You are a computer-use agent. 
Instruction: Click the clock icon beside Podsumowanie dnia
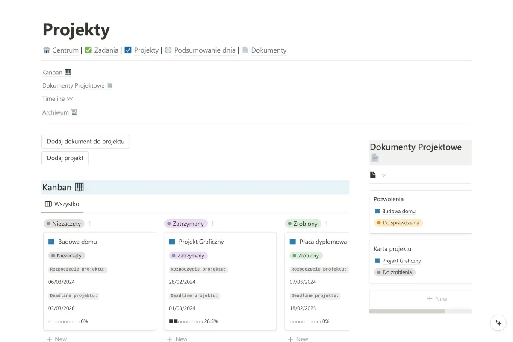click(168, 50)
